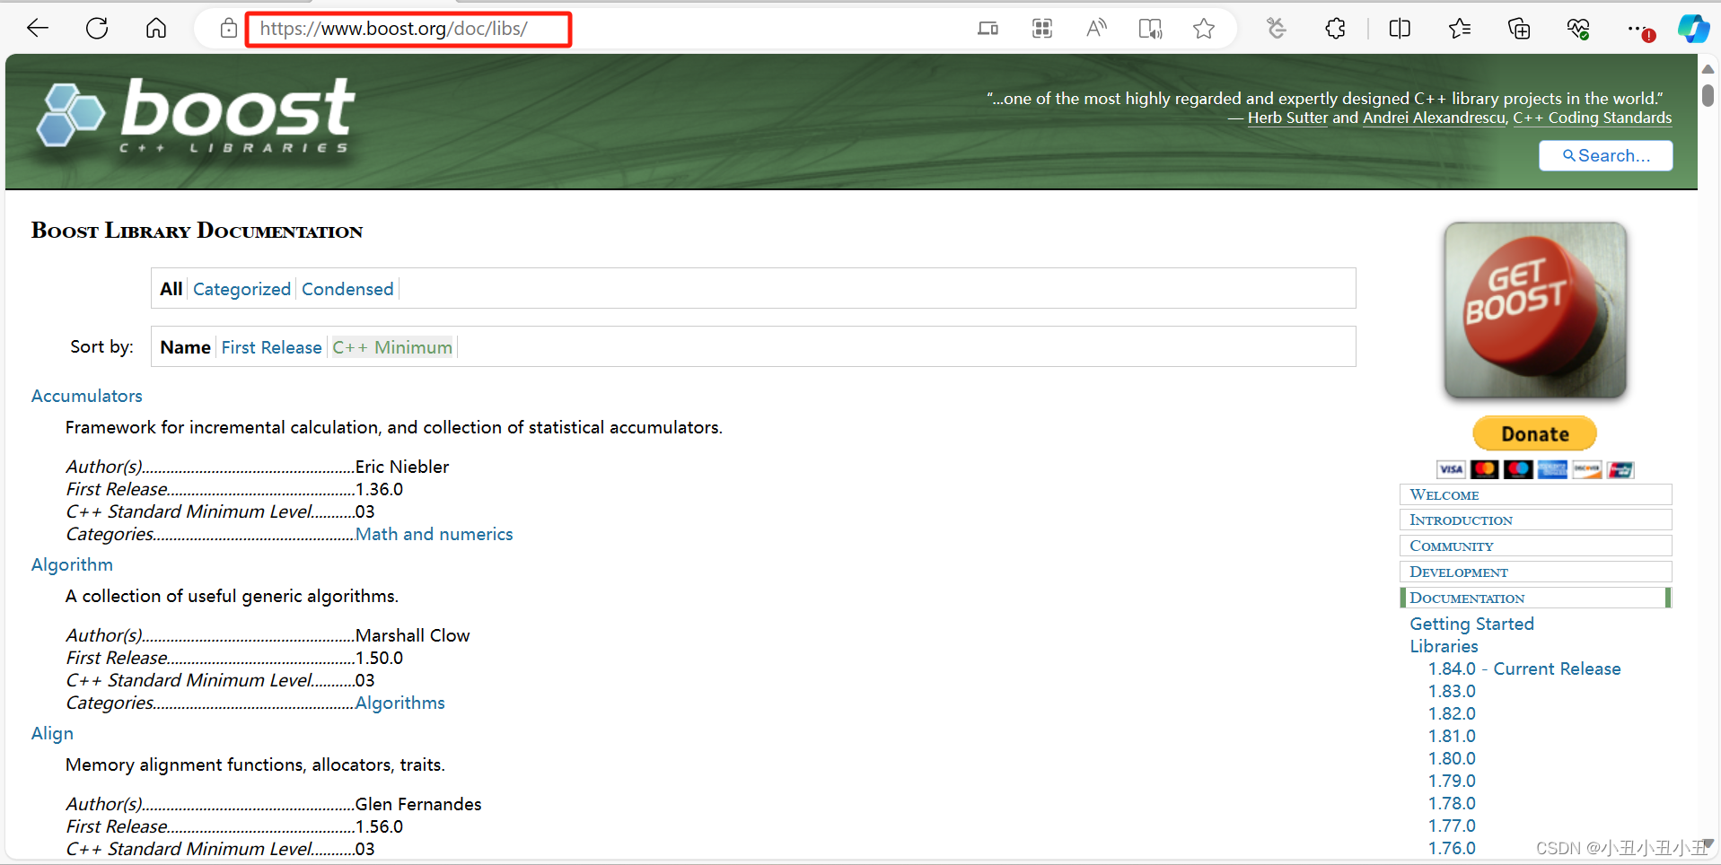This screenshot has height=865, width=1721.
Task: Click author name Marshall Clow
Action: click(413, 635)
